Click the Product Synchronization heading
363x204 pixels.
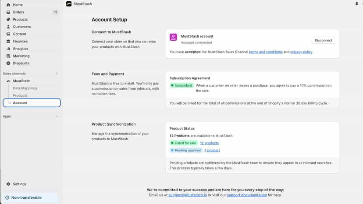(x=114, y=124)
